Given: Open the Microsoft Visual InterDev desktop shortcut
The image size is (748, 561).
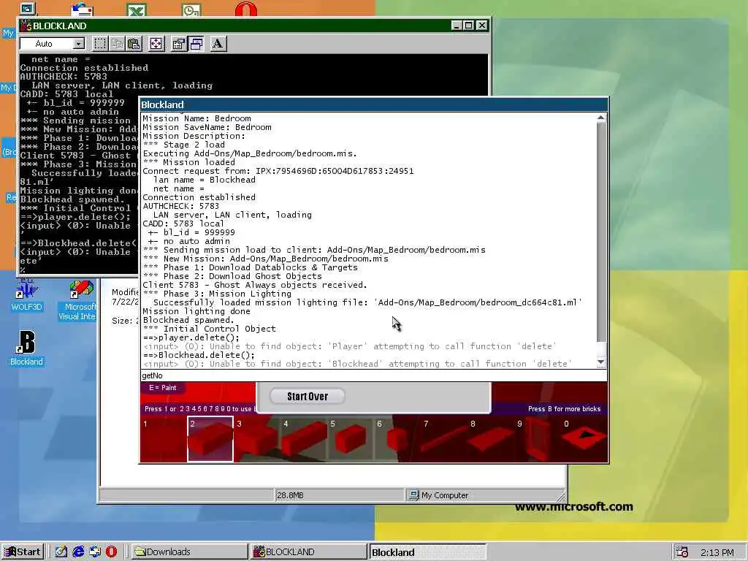Looking at the screenshot, I should tap(79, 299).
